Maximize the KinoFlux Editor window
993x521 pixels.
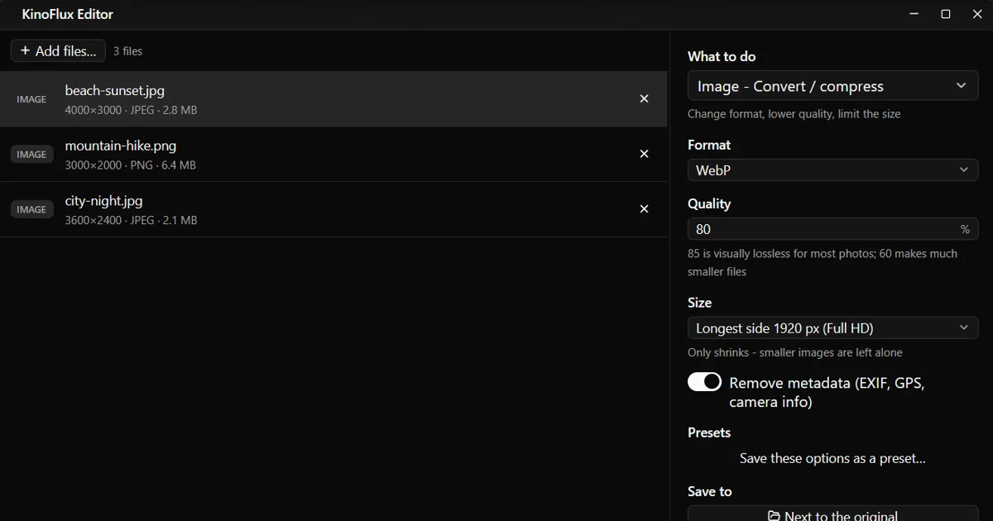[x=946, y=14]
